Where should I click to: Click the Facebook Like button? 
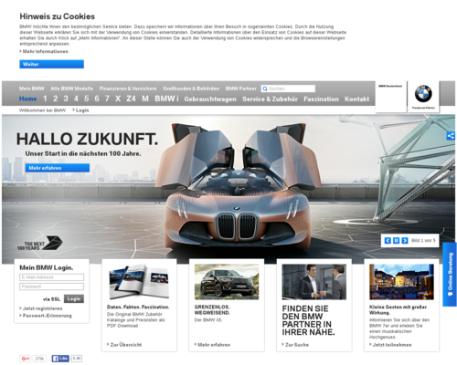pos(60,359)
